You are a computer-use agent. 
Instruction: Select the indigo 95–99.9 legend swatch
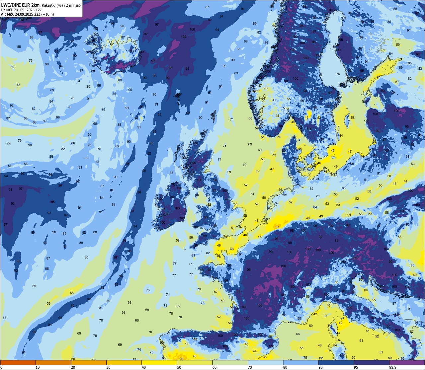[x=372, y=362]
